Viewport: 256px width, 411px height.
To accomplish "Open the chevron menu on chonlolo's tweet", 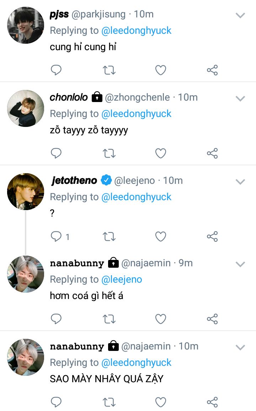I will point(240,98).
